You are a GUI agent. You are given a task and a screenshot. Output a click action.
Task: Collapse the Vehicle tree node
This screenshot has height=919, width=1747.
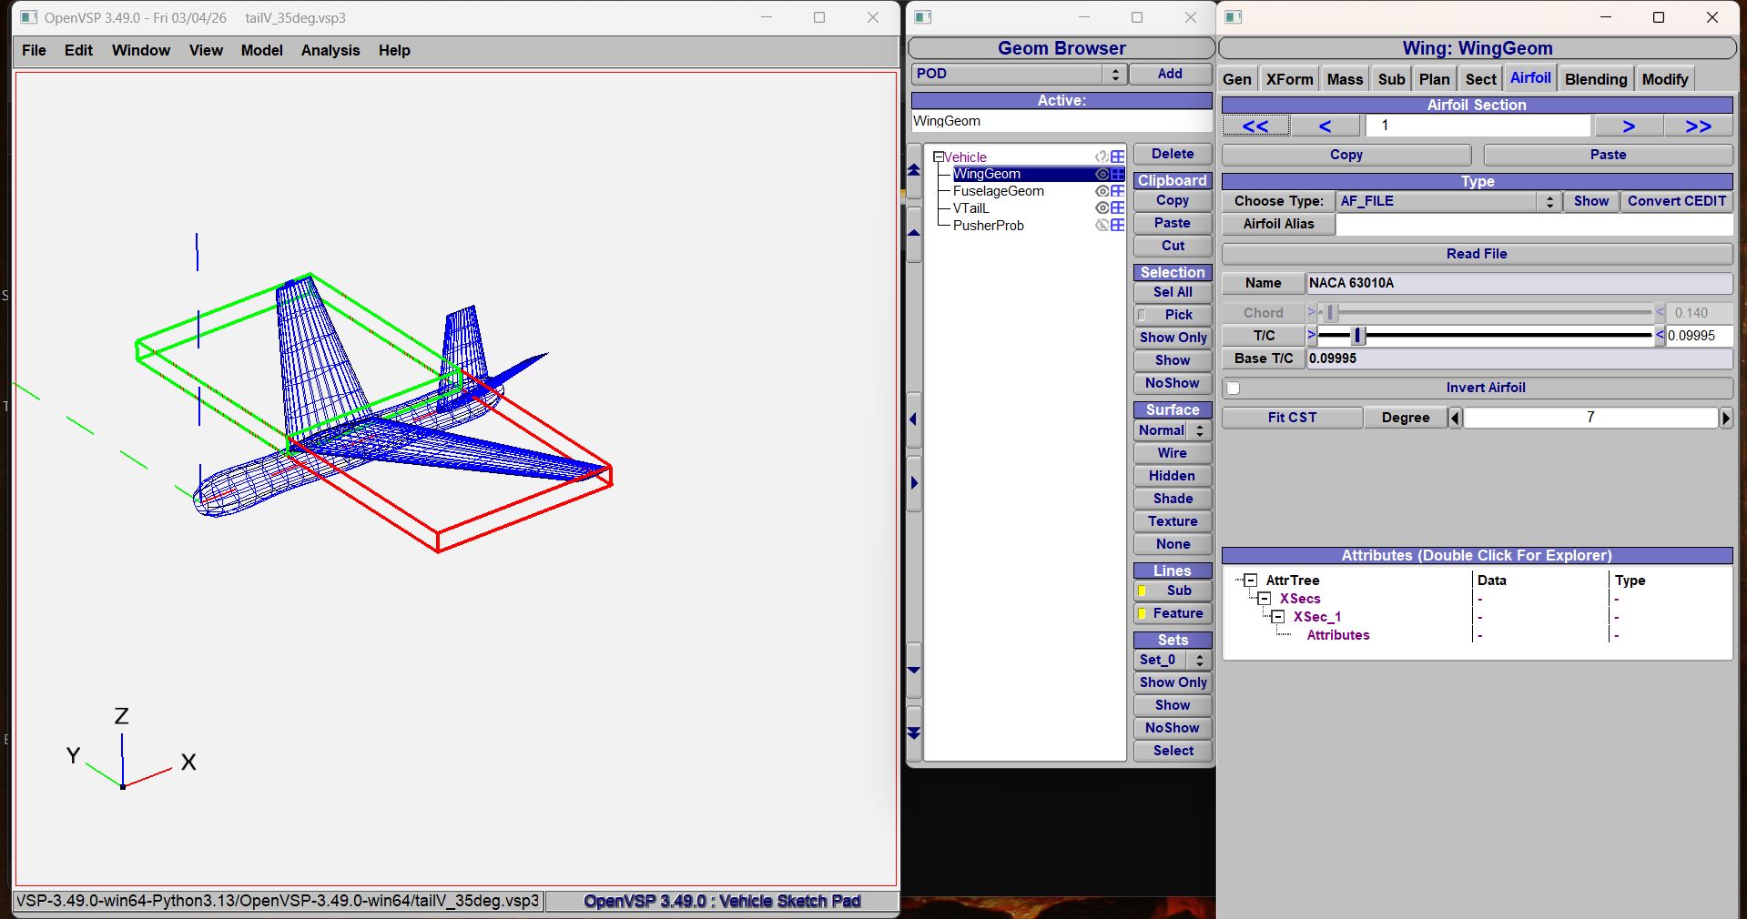[x=938, y=157]
